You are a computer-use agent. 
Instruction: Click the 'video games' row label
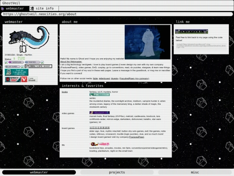click(x=68, y=113)
